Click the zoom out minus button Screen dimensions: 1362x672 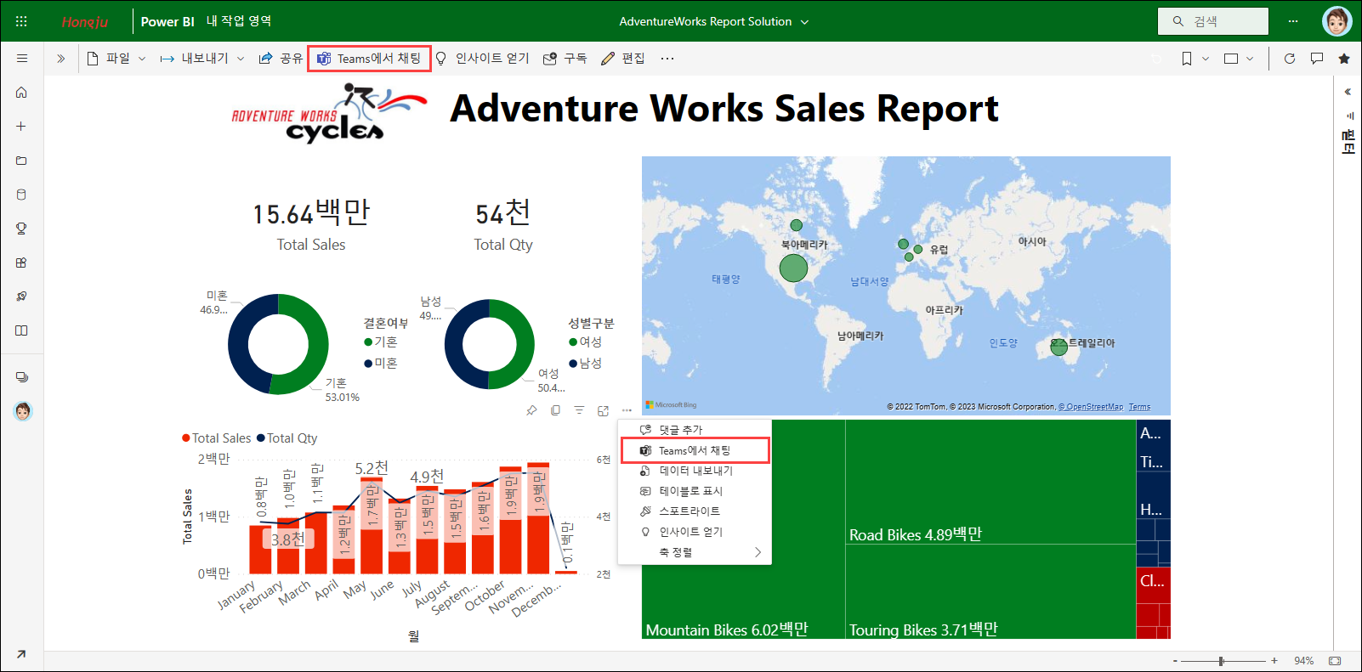[1175, 661]
